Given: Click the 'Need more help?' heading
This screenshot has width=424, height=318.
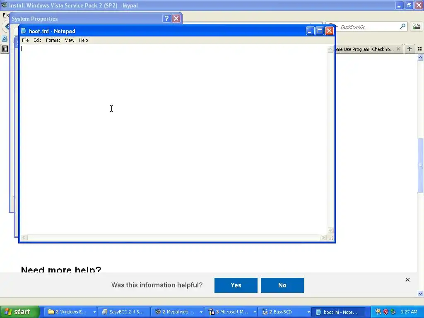Looking at the screenshot, I should (61, 269).
